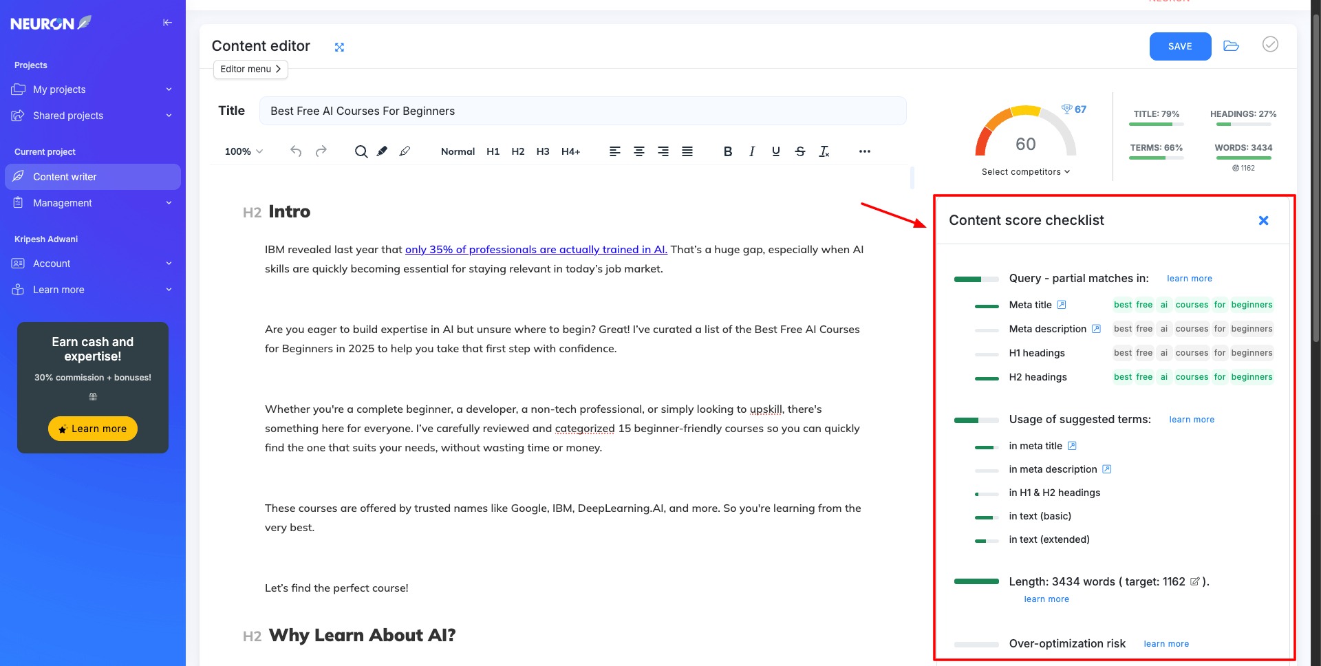Click the SAVE button
Screen dimensions: 1321x666
[x=1180, y=46]
